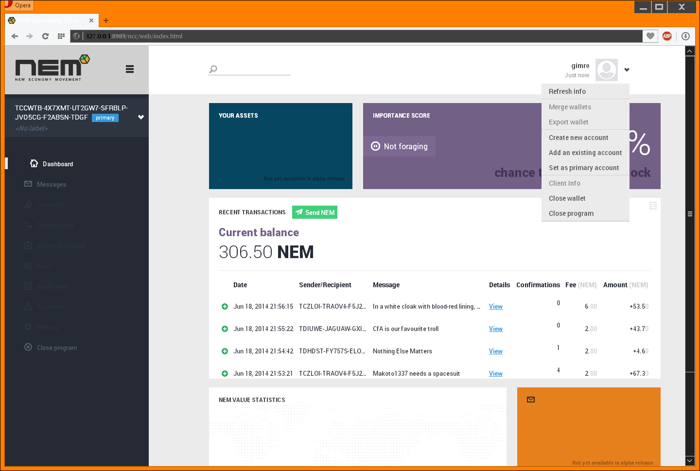Click the envelope icon in orange panel
The height and width of the screenshot is (471, 700).
[x=531, y=400]
